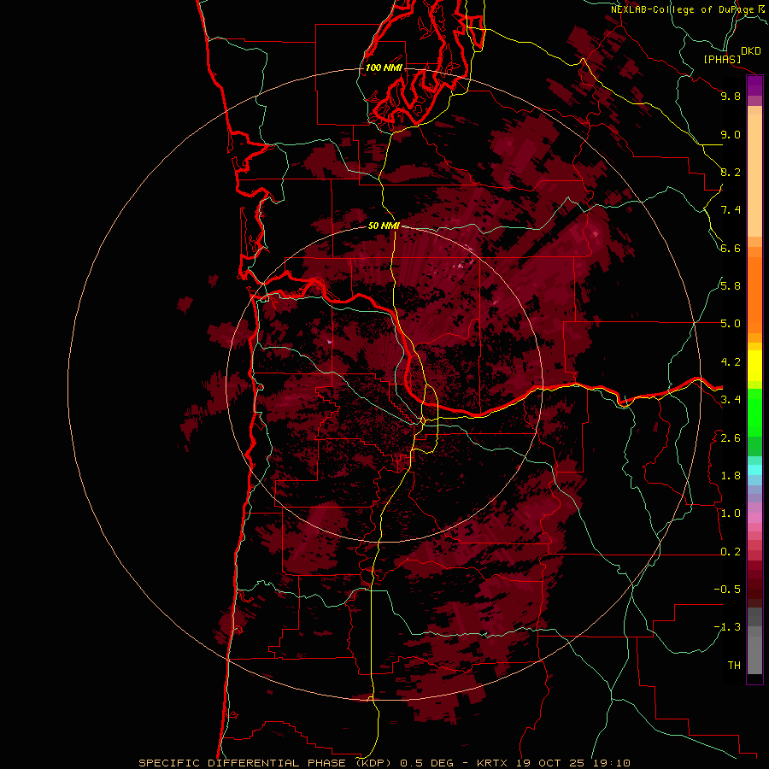The width and height of the screenshot is (769, 769).
Task: Click the DKD unit label above the color bar
Action: point(751,51)
